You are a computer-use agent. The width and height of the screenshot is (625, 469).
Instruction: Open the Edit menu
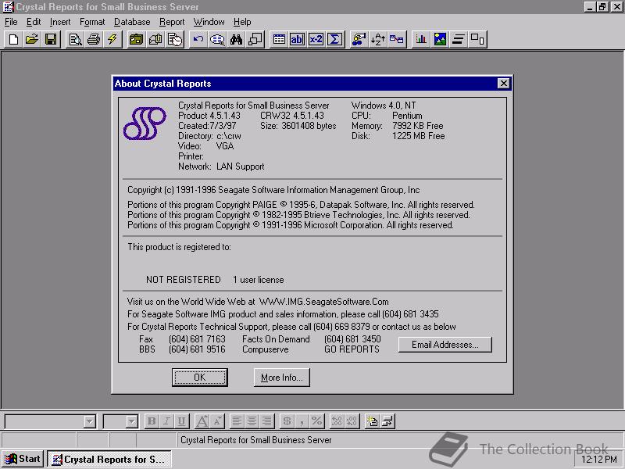34,22
